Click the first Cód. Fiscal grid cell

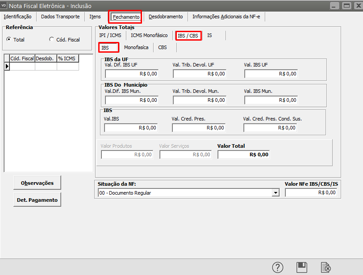click(22, 67)
